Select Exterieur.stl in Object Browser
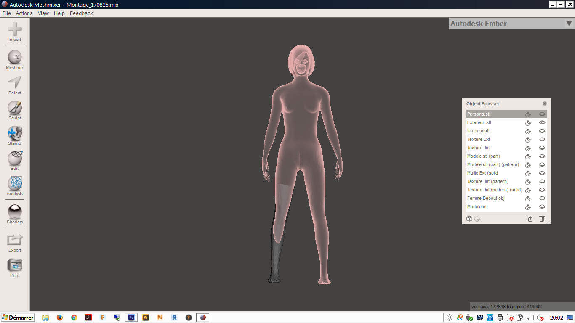 click(507, 122)
